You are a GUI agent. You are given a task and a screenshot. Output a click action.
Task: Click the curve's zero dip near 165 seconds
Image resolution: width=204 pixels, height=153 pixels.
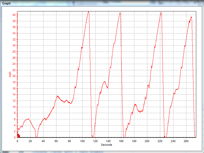tap(124, 137)
